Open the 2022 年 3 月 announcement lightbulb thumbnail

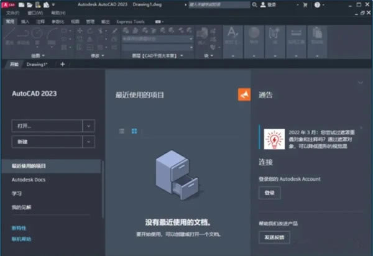click(274, 139)
